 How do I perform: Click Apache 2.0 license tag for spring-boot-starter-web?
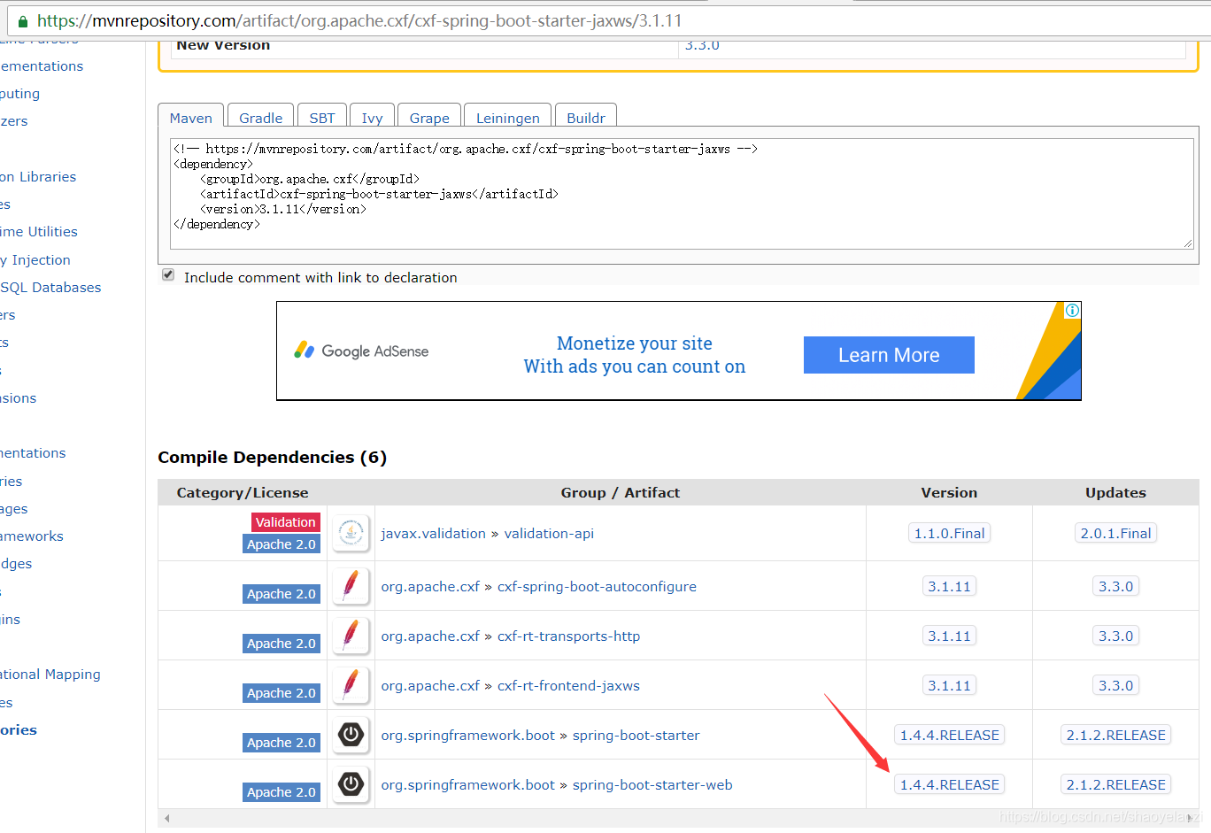pos(282,792)
